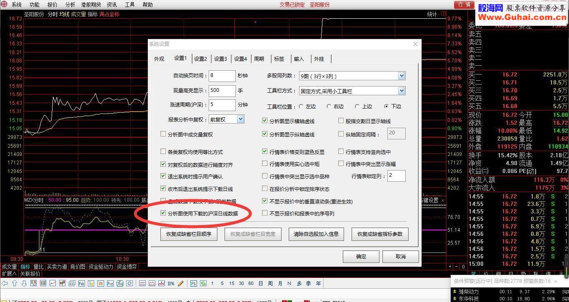The height and width of the screenshot is (302, 569).
Task: Click the circle O icon in bottom toolbar
Action: pyautogui.click(x=130, y=283)
